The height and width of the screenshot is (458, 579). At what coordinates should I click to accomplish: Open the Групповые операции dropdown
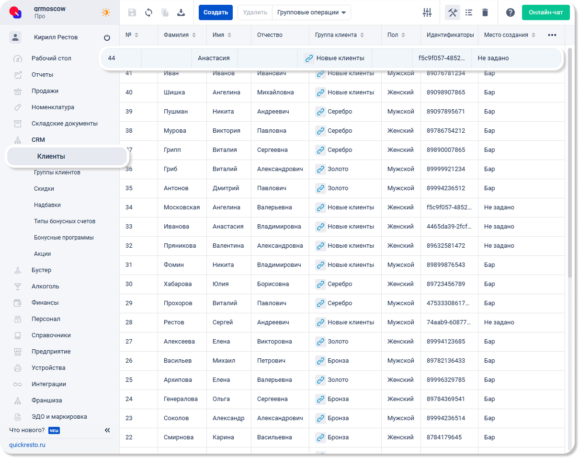point(311,12)
